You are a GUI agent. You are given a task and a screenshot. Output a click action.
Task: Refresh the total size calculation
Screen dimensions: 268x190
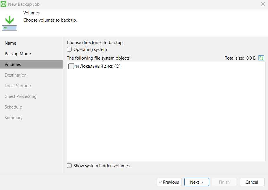261,58
